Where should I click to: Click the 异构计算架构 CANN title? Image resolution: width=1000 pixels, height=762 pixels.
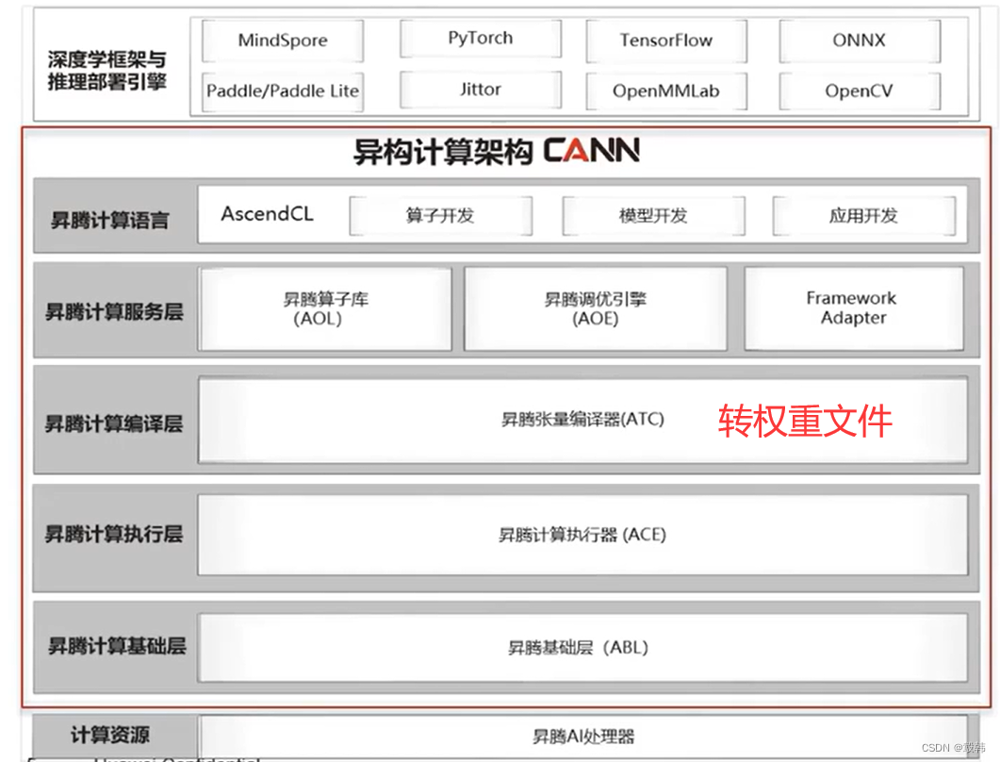tap(497, 151)
